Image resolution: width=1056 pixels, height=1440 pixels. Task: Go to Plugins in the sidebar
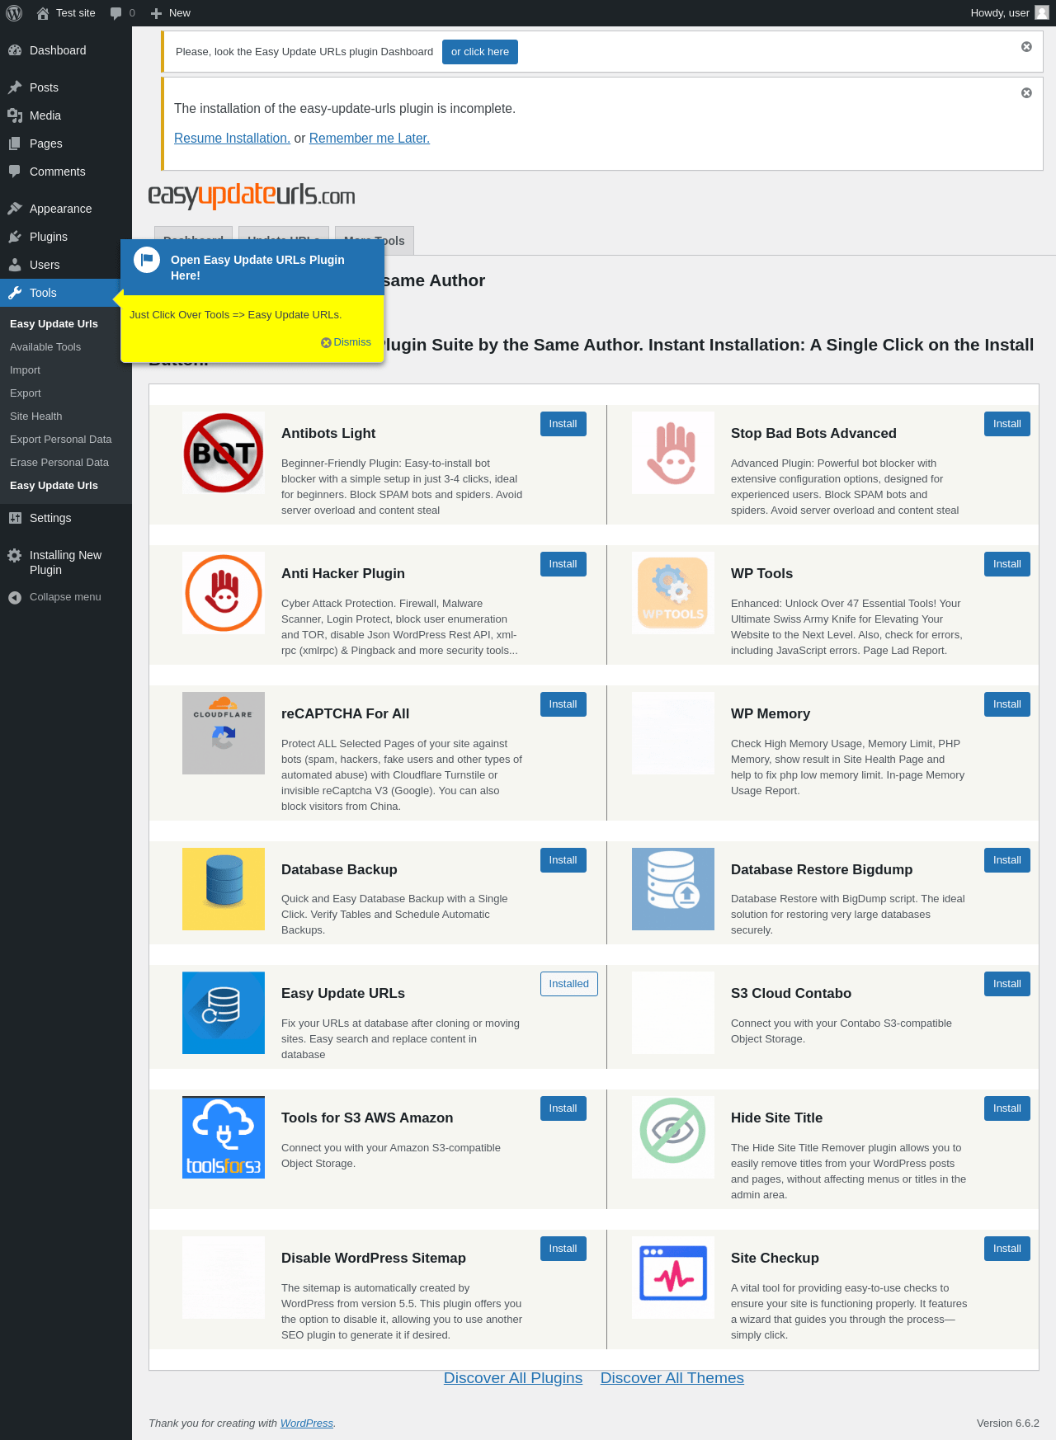(66, 237)
